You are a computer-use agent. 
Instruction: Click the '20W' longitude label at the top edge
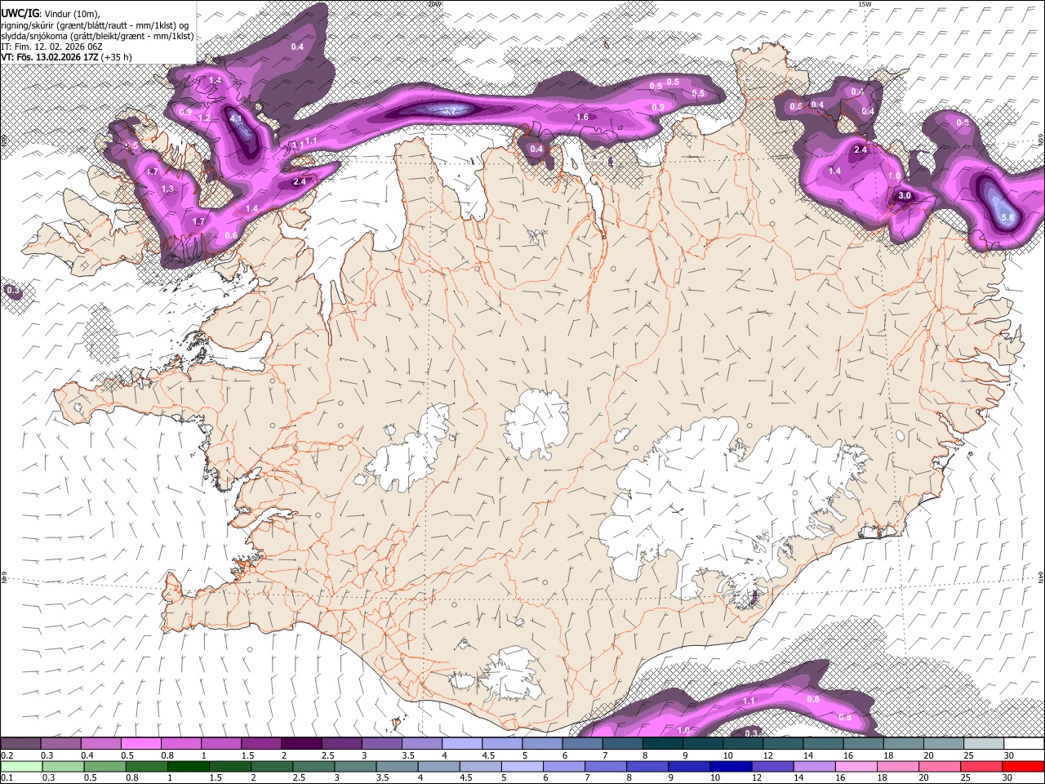434,4
